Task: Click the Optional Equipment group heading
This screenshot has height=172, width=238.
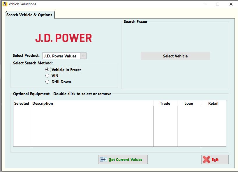Action: pos(62,94)
